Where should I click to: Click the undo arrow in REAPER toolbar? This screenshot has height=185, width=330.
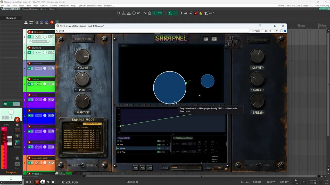pos(139,13)
